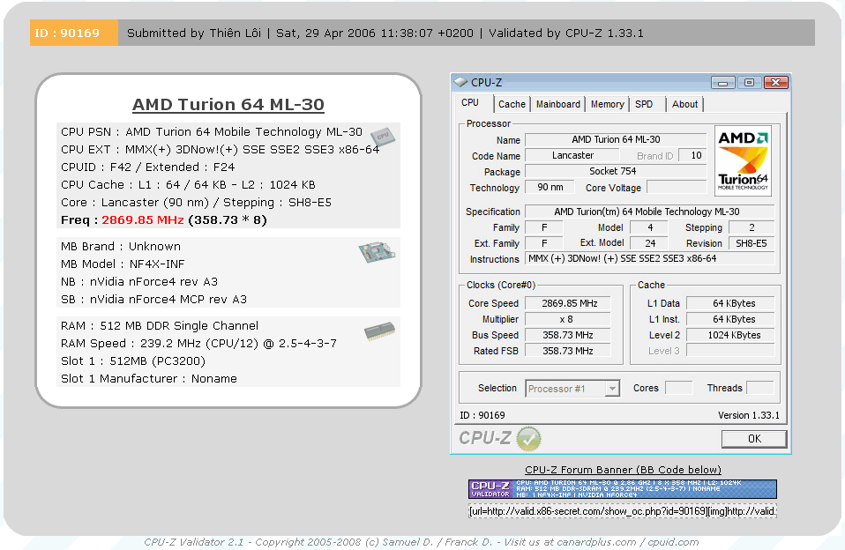Click the L1 Data value 64 KBytes
The height and width of the screenshot is (550, 845).
point(730,303)
